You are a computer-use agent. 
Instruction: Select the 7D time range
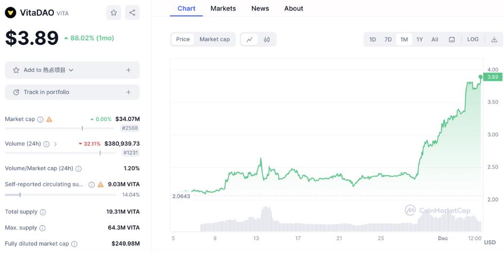point(388,39)
